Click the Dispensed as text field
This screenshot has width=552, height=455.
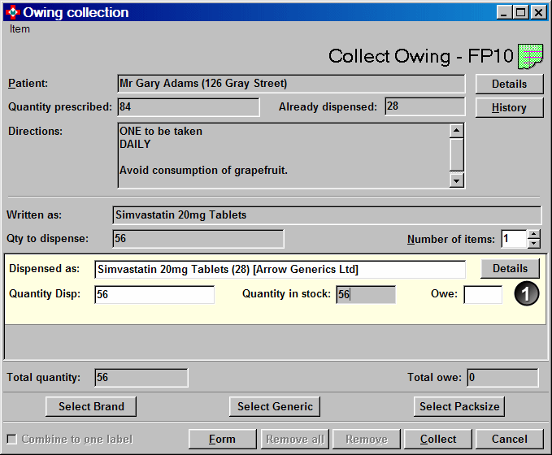pos(280,269)
